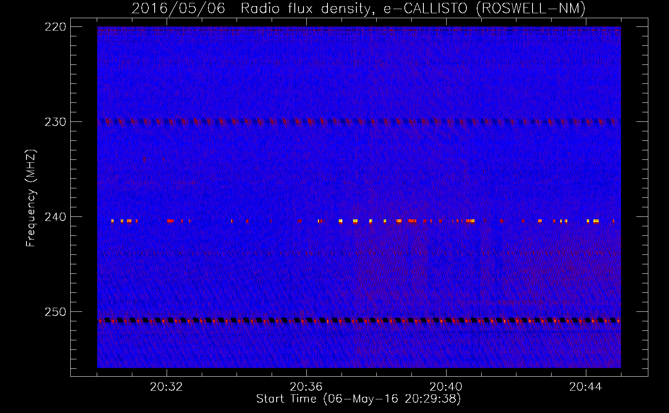Click the "Start Time (06-May-16 20:29:38)" axis label

358,399
